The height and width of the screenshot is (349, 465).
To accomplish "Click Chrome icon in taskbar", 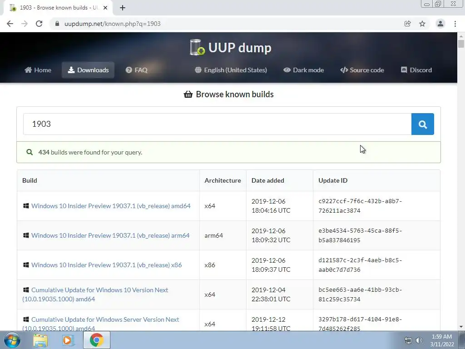I will tap(96, 340).
